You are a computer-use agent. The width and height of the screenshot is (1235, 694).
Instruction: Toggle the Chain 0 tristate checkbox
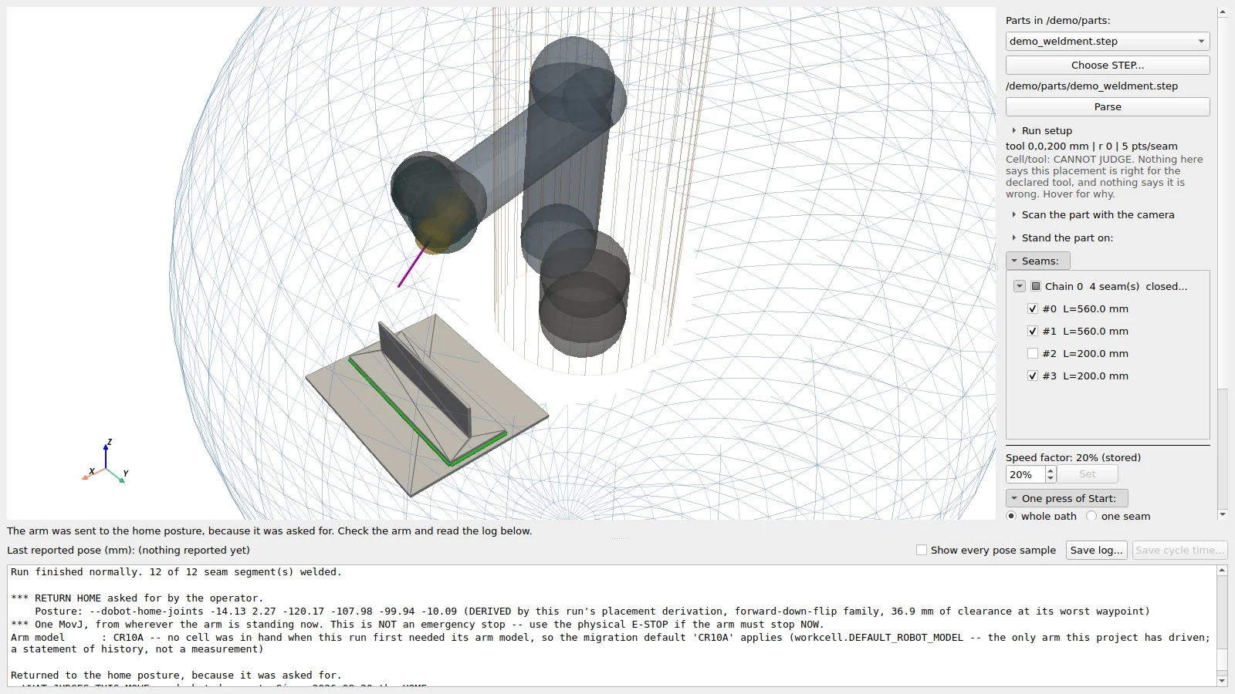(x=1036, y=286)
